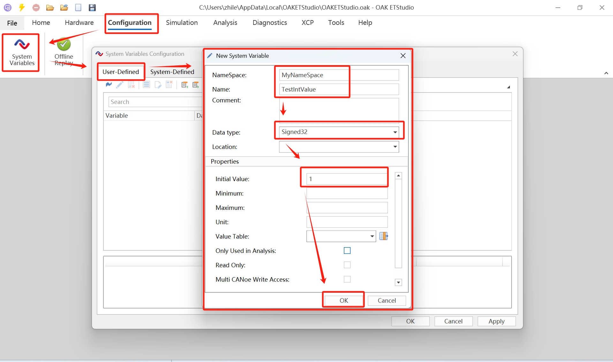Check Multi CANoe Write Access box
This screenshot has width=613, height=362.
tap(347, 279)
